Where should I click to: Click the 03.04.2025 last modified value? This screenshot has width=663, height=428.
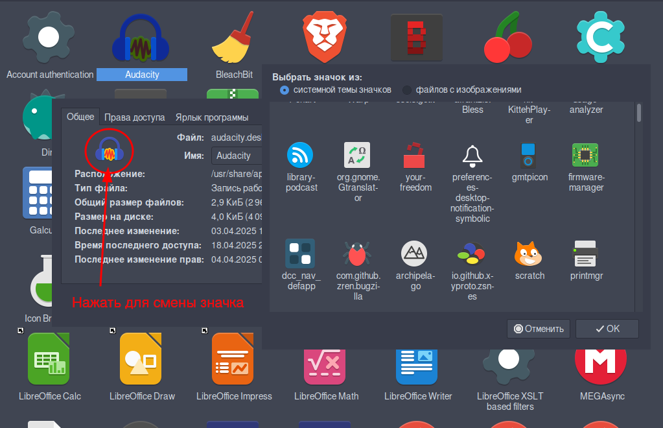point(237,231)
